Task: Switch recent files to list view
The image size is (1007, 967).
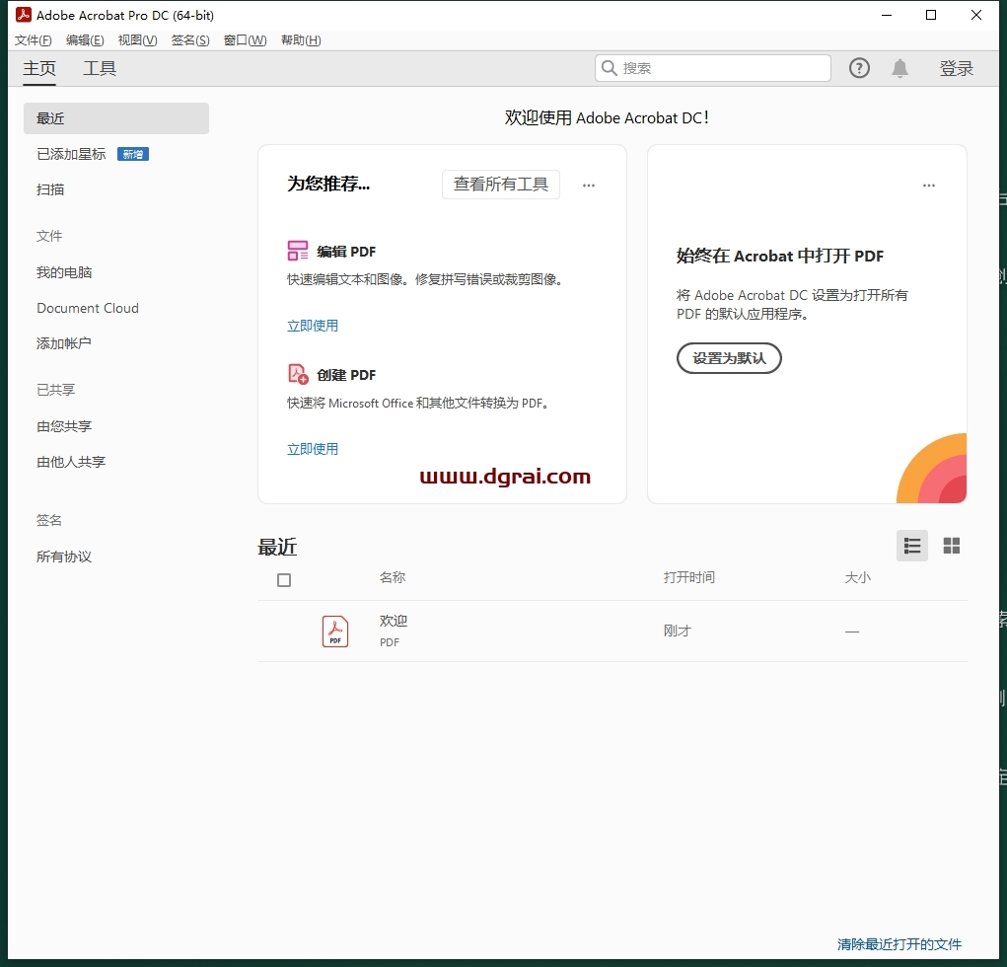Action: (912, 546)
